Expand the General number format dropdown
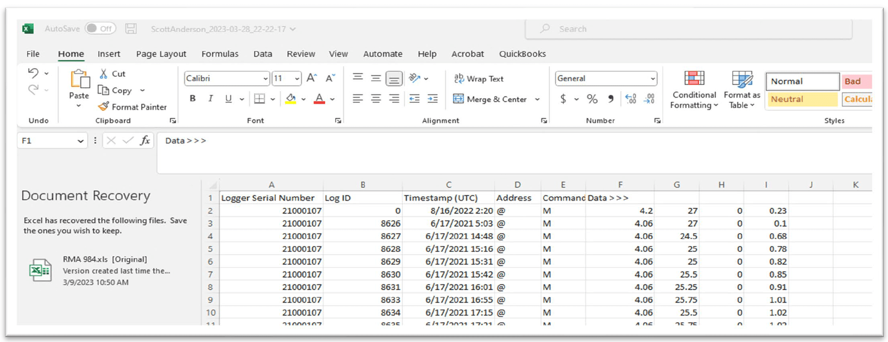The width and height of the screenshot is (888, 342). pos(652,79)
